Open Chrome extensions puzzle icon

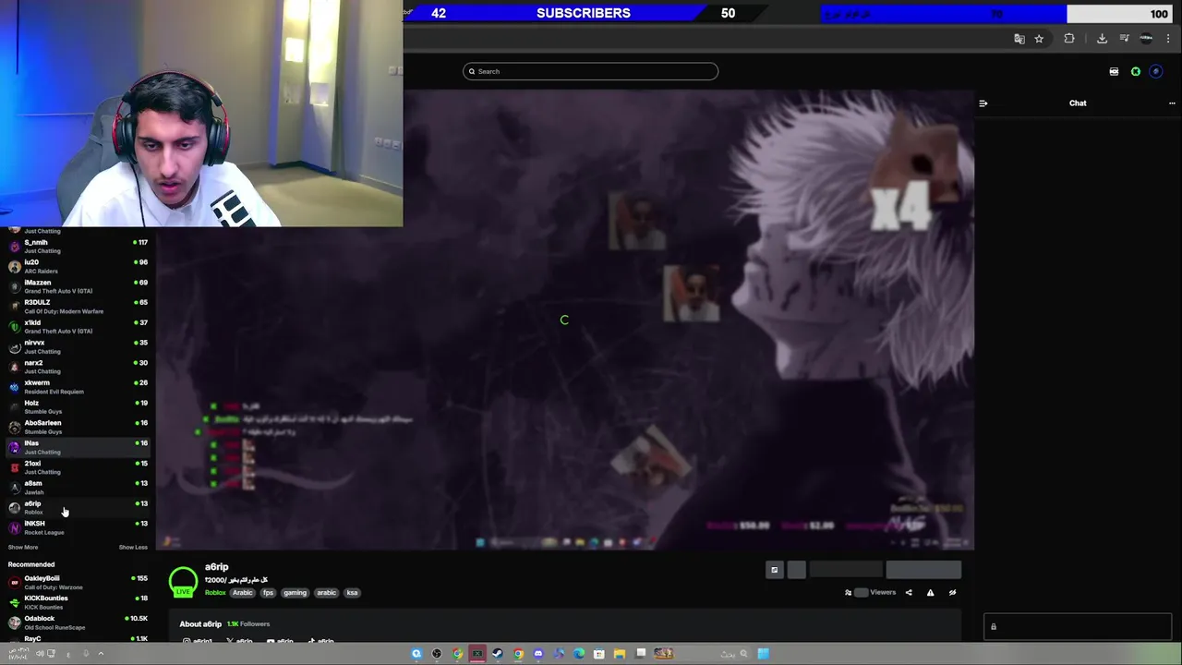[x=1069, y=39]
